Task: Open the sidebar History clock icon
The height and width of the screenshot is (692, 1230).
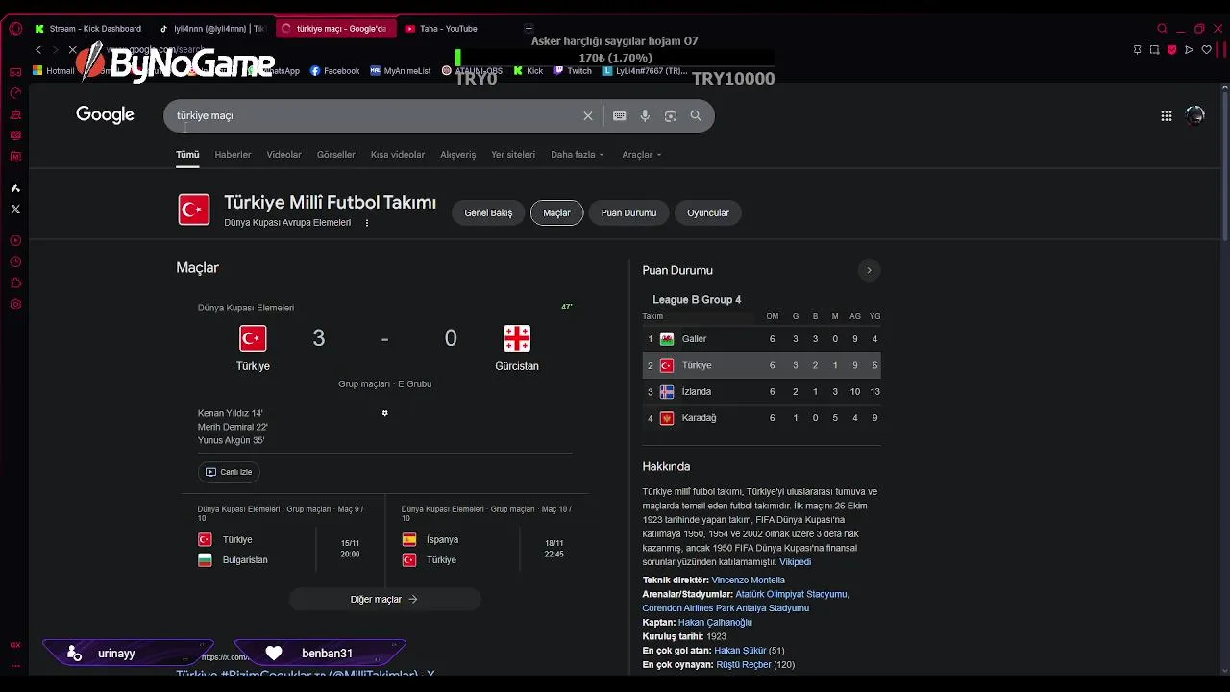Action: (x=15, y=261)
